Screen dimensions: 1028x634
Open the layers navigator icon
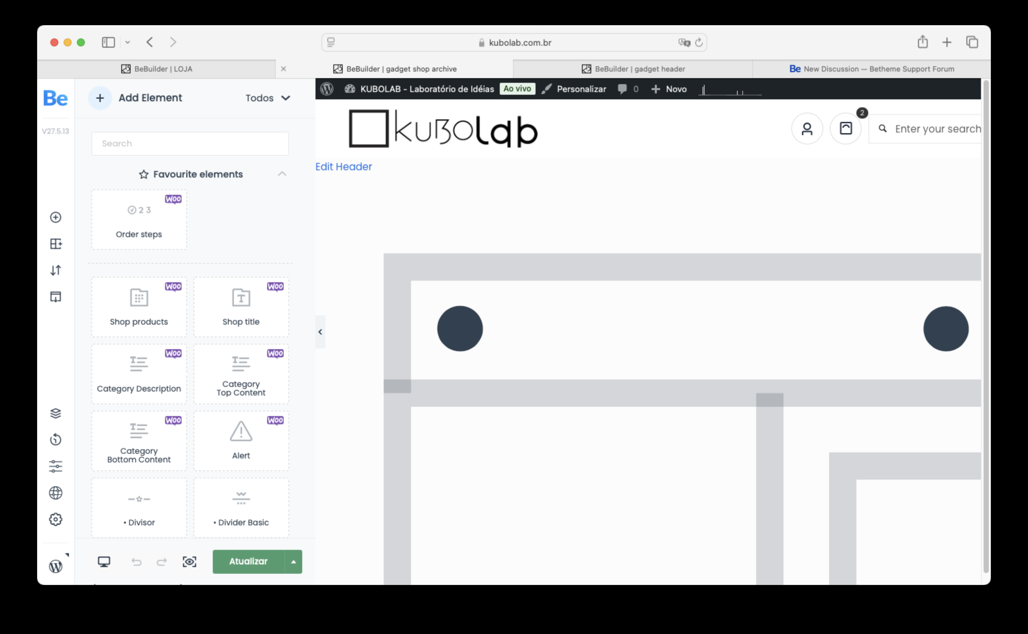point(56,413)
